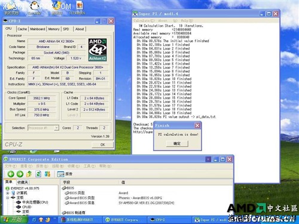This screenshot has height=224, width=299.
Task: Select the Computer tree item in EVEREST
Action: coord(19,193)
